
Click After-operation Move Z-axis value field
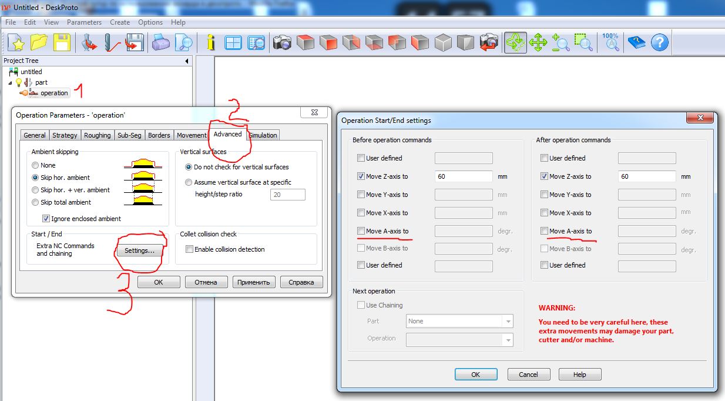(646, 176)
